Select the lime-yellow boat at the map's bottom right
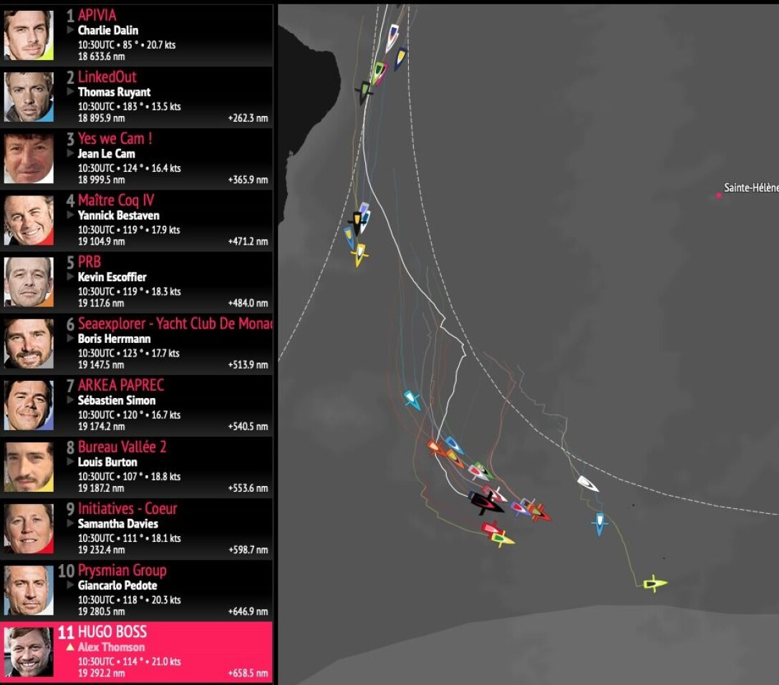 tap(655, 583)
